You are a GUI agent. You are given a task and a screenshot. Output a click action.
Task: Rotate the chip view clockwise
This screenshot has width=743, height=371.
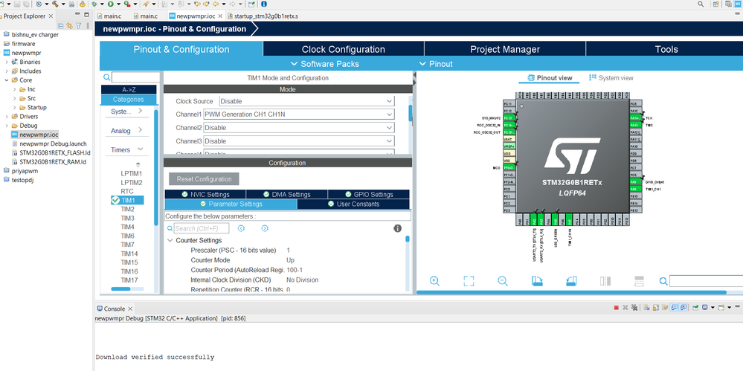(537, 280)
